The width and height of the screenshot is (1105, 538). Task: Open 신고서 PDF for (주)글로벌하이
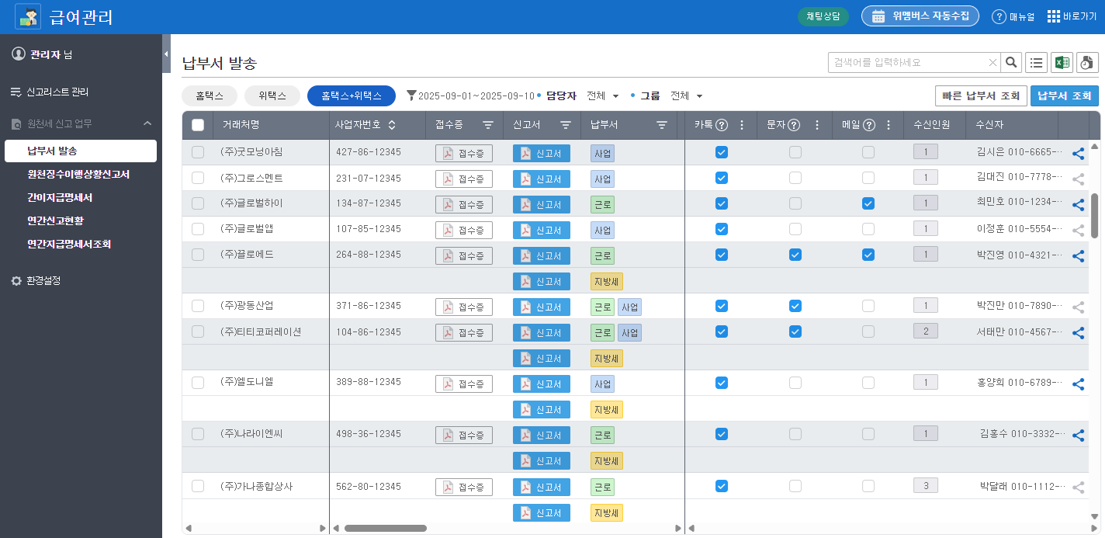click(542, 205)
